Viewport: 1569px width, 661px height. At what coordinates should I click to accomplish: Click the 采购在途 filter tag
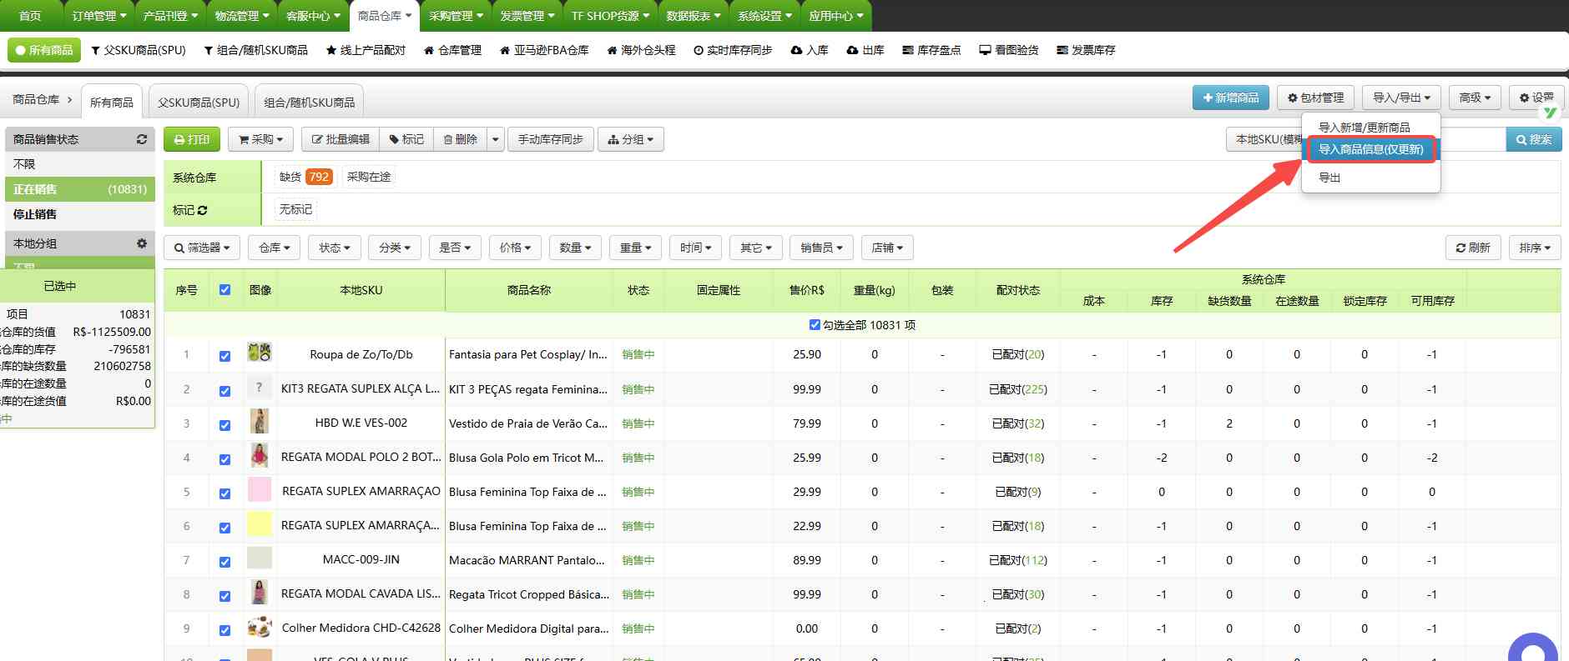click(x=369, y=177)
